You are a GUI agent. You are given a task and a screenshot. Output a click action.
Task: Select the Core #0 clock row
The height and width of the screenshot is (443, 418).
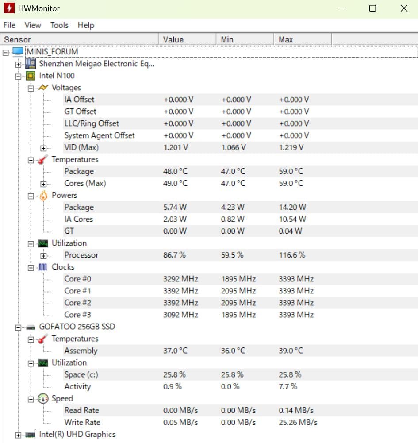(78, 279)
